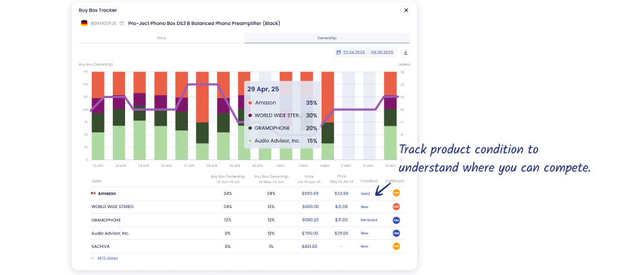Click the AMZ fulfillment badge for WORLD WIDE STEREO
638x275 pixels.
(x=396, y=207)
